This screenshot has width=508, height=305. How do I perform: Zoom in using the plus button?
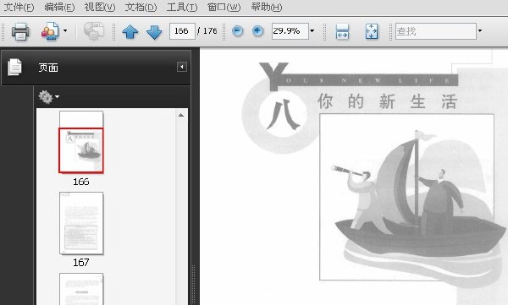coord(257,31)
